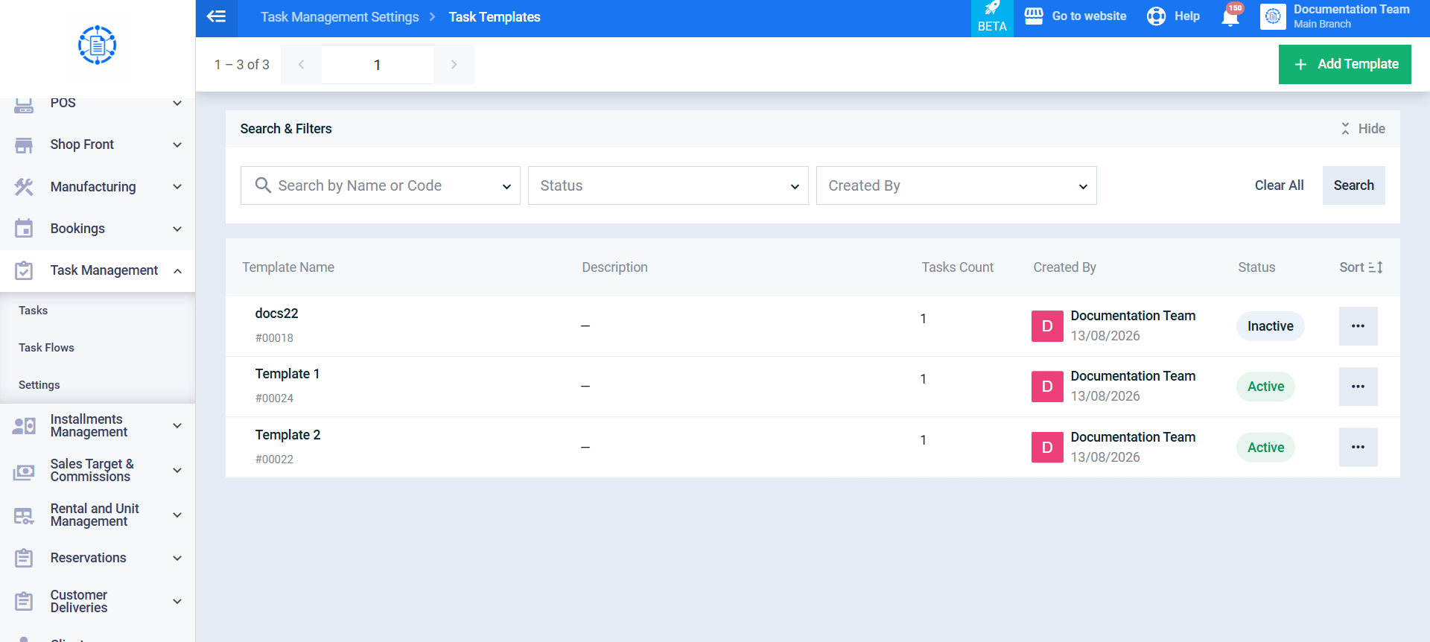Expand the Bookings menu chevron
The image size is (1430, 642).
177,229
